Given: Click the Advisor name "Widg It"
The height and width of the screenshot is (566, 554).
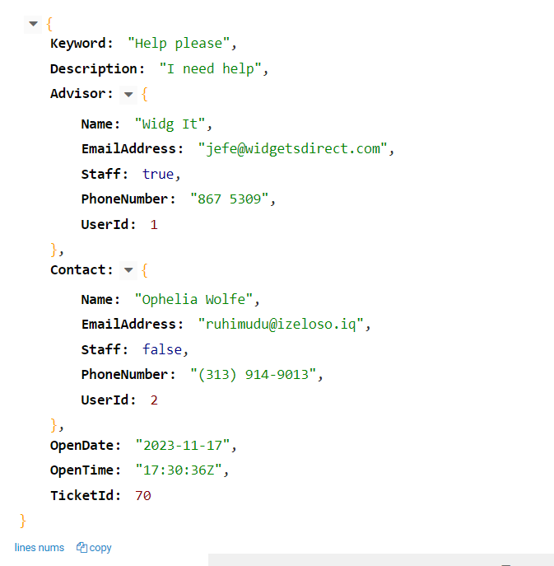Looking at the screenshot, I should click(x=173, y=124).
